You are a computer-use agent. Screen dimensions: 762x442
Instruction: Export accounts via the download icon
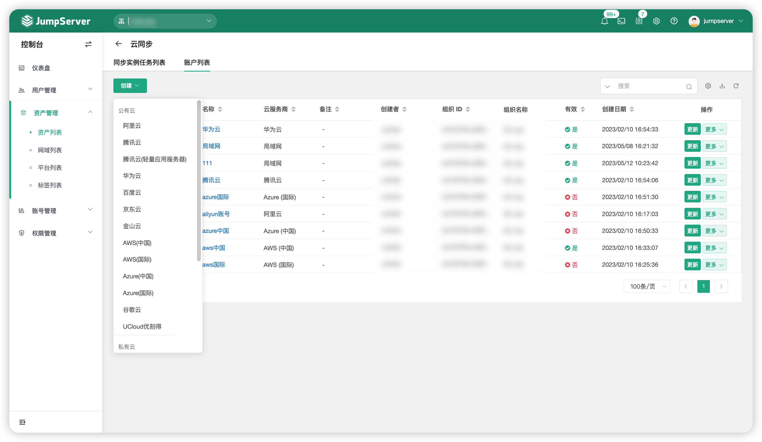[x=722, y=86]
